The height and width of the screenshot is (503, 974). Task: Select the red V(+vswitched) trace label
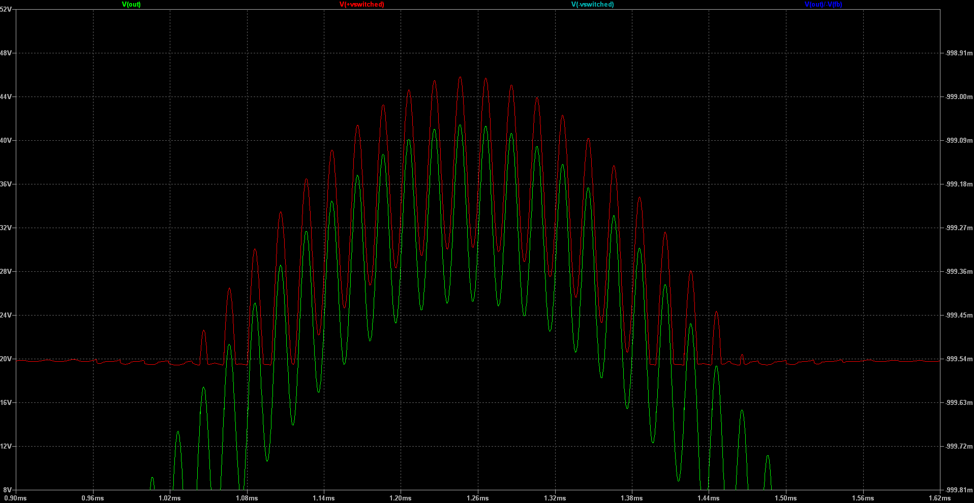[x=362, y=5]
